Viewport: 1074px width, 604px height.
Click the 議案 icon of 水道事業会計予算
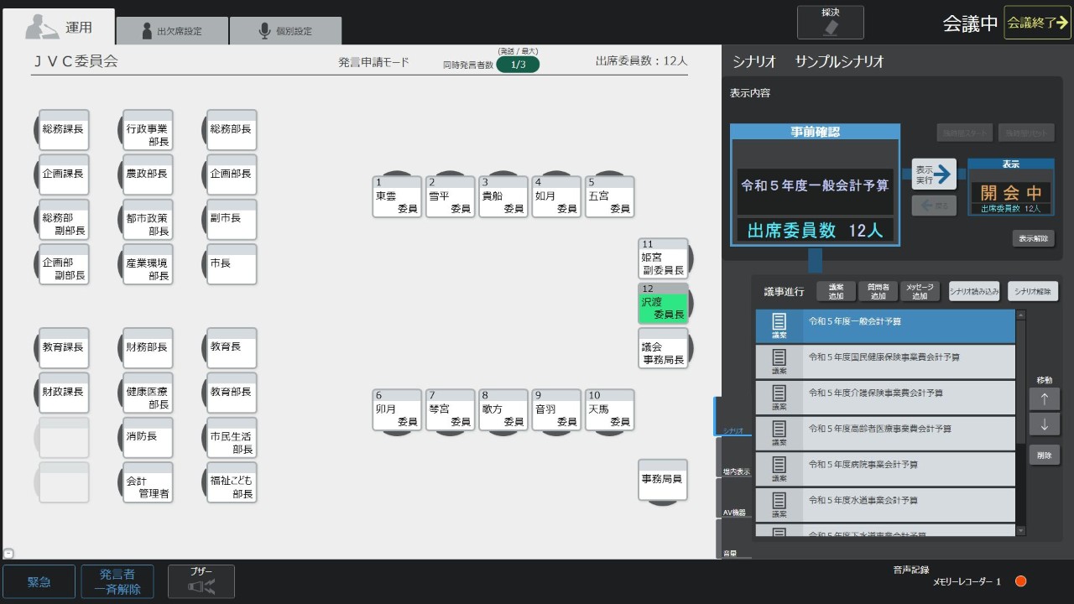[x=779, y=504]
